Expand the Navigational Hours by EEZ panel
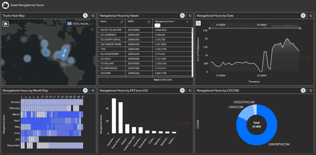 (190, 90)
